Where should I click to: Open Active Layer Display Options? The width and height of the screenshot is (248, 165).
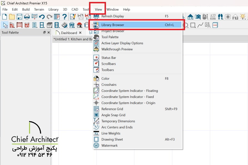[138, 43]
